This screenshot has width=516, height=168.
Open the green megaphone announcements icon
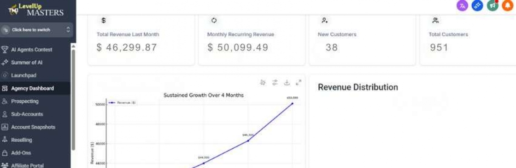pyautogui.click(x=493, y=6)
